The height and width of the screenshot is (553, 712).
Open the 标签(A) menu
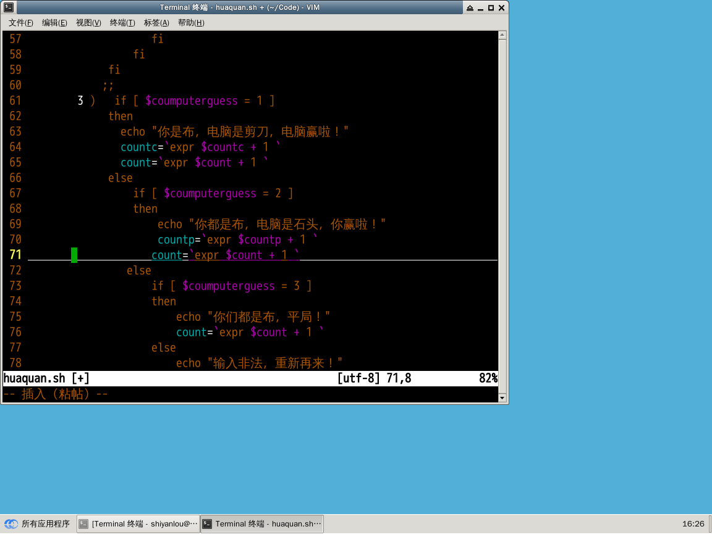(x=156, y=23)
